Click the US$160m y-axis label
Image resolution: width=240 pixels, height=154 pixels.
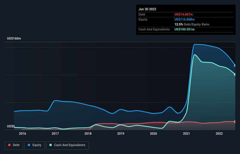[14, 38]
